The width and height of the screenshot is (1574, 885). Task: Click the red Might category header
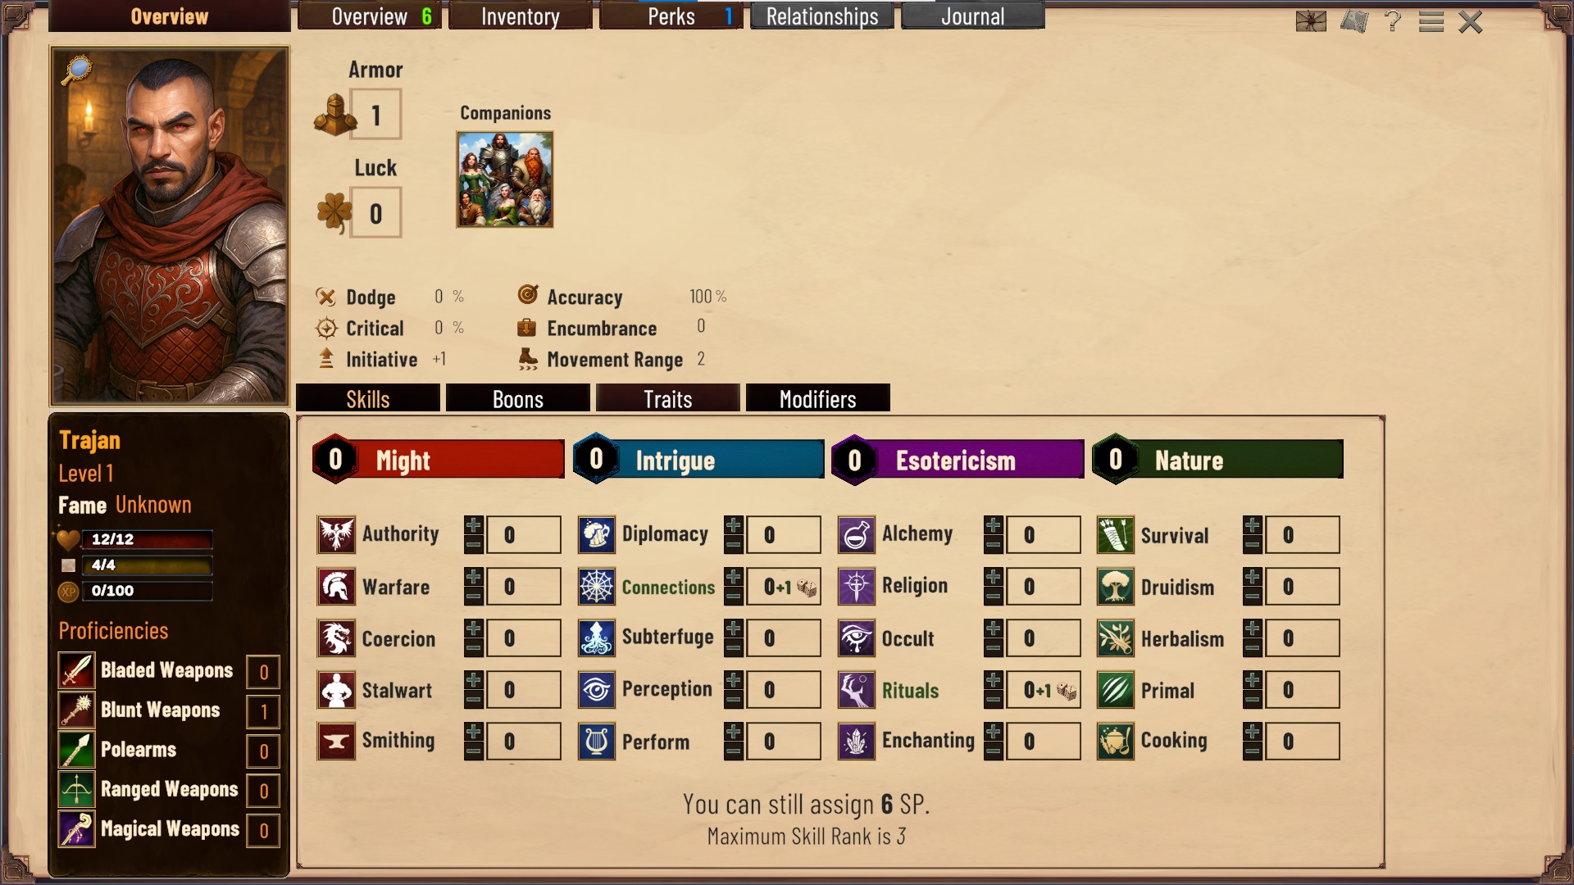click(439, 460)
